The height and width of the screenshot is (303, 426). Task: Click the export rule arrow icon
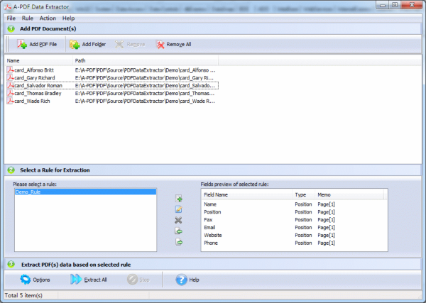point(178,243)
